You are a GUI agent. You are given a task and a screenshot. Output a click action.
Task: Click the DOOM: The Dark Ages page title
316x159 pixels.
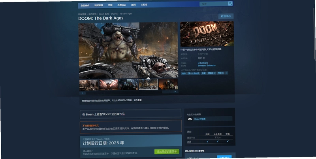point(101,18)
